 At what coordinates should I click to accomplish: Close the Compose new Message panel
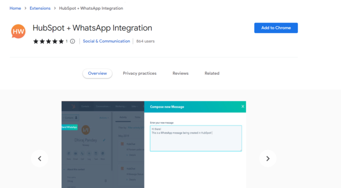243,106
